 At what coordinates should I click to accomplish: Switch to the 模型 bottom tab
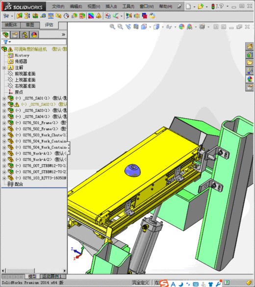32,276
